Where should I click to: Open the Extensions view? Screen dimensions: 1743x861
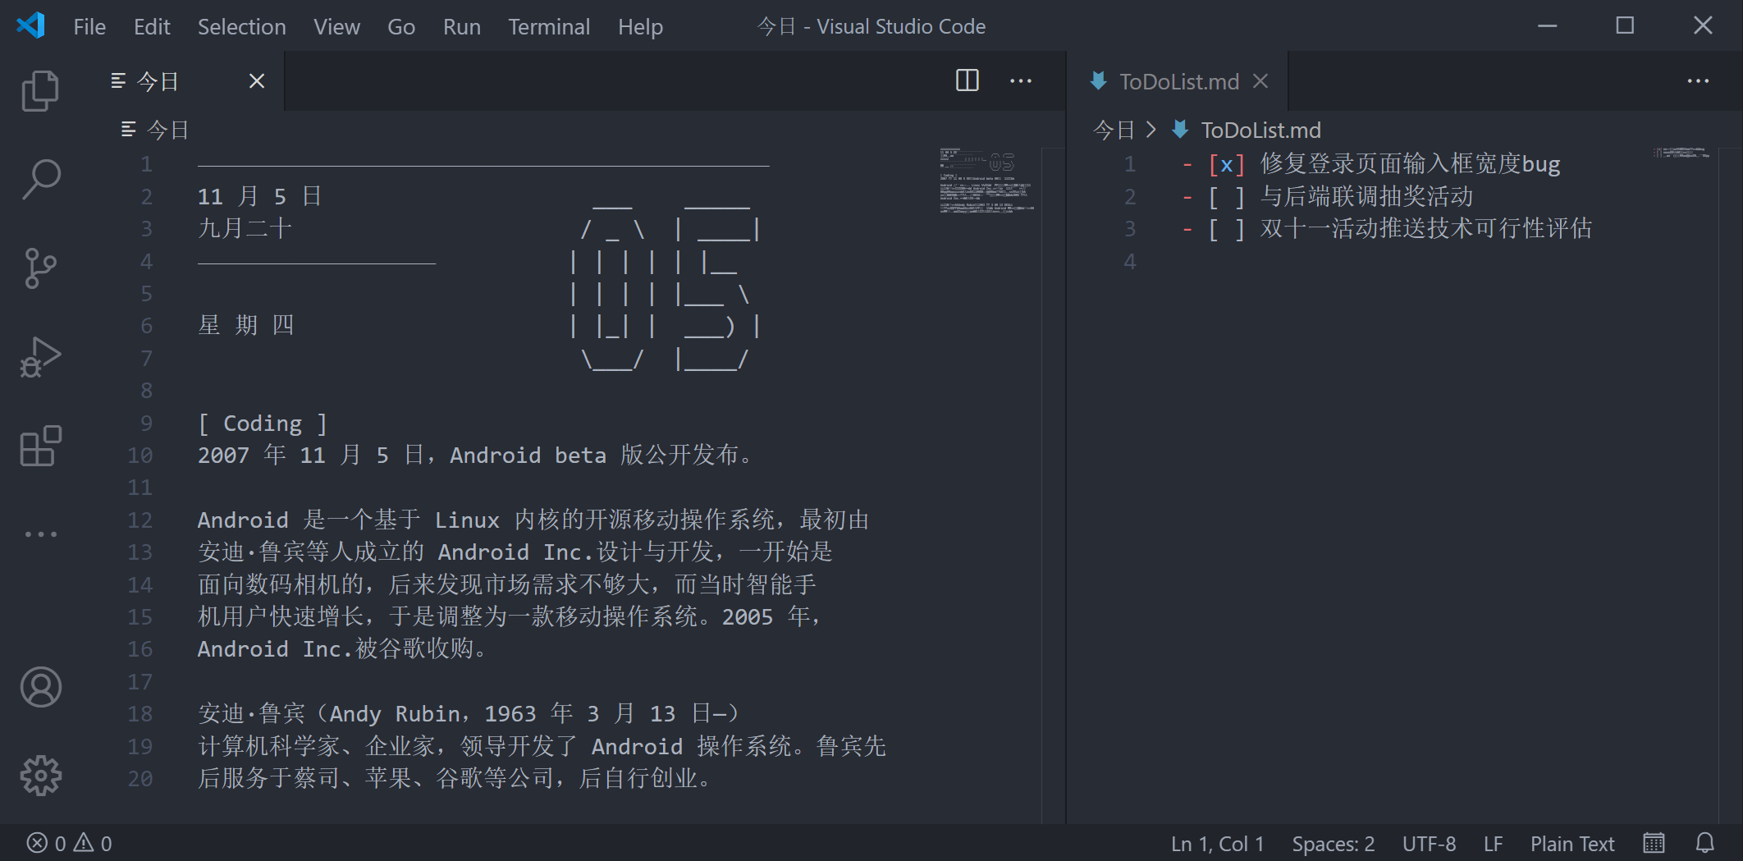(40, 446)
